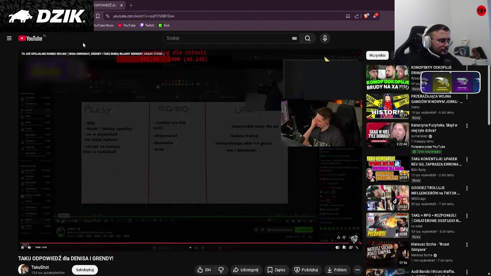Open Mateusz Socha Roast Gimpera thumbnail
This screenshot has height=276, width=491.
point(387,254)
